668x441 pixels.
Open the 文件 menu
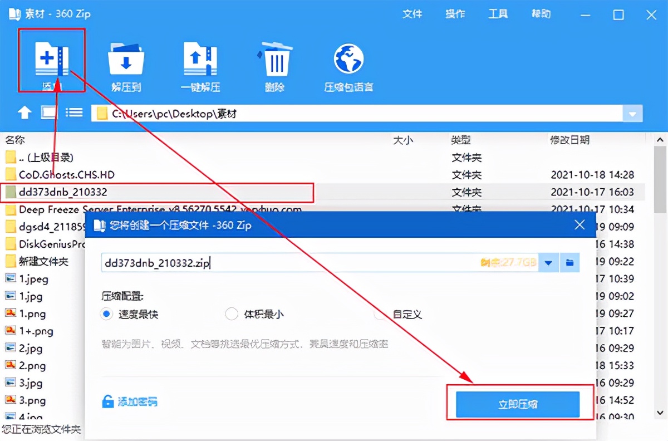coord(412,14)
